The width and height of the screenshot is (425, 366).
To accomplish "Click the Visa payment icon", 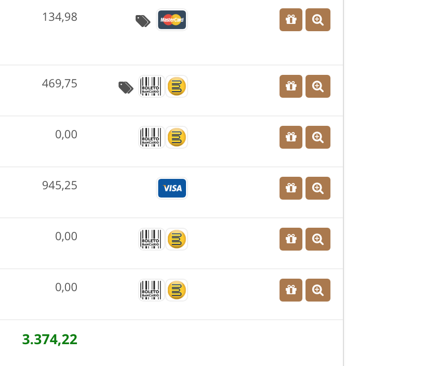I will [x=172, y=188].
